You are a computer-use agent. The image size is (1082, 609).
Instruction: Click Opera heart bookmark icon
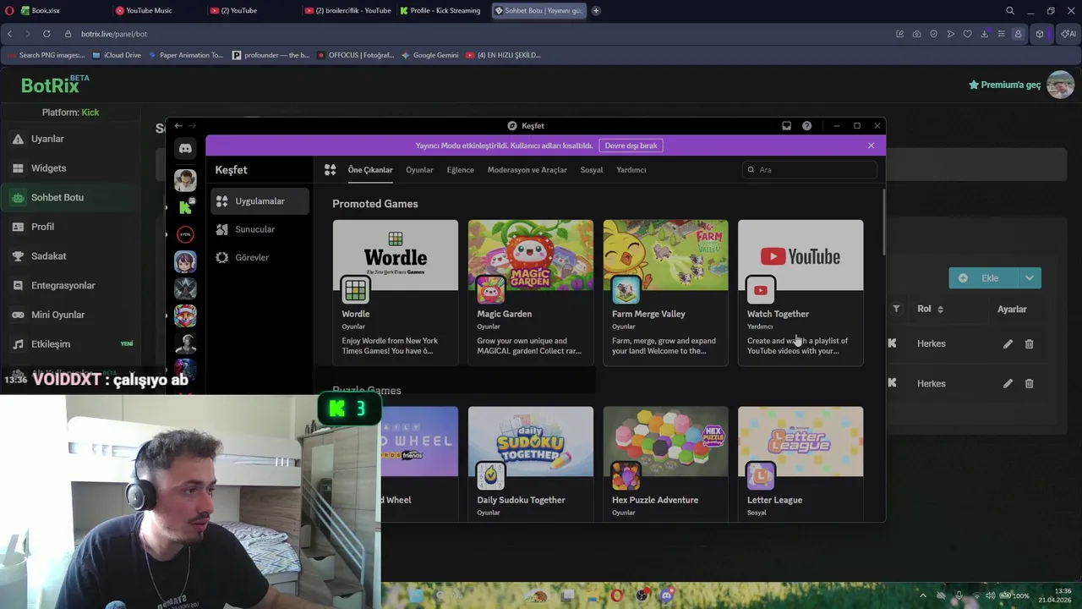[967, 34]
